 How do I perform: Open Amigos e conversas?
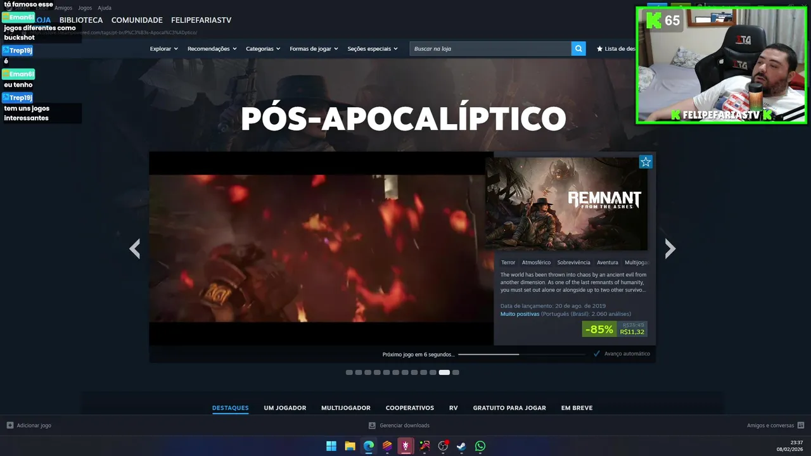tap(770, 426)
